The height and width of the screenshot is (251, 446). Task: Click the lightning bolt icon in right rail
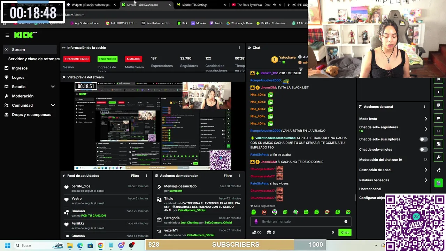coord(439,92)
